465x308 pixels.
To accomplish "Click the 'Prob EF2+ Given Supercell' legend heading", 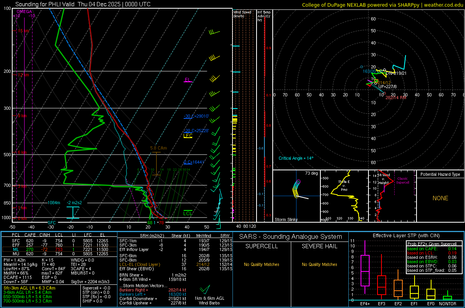I will point(432,244).
